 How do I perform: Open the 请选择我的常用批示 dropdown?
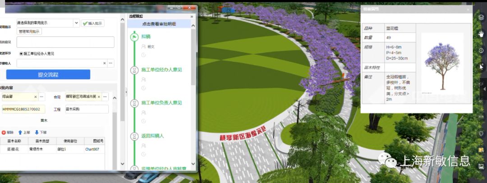pos(76,23)
